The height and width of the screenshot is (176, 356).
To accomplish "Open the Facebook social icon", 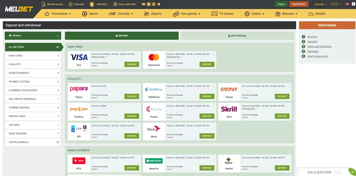I will point(149,4).
